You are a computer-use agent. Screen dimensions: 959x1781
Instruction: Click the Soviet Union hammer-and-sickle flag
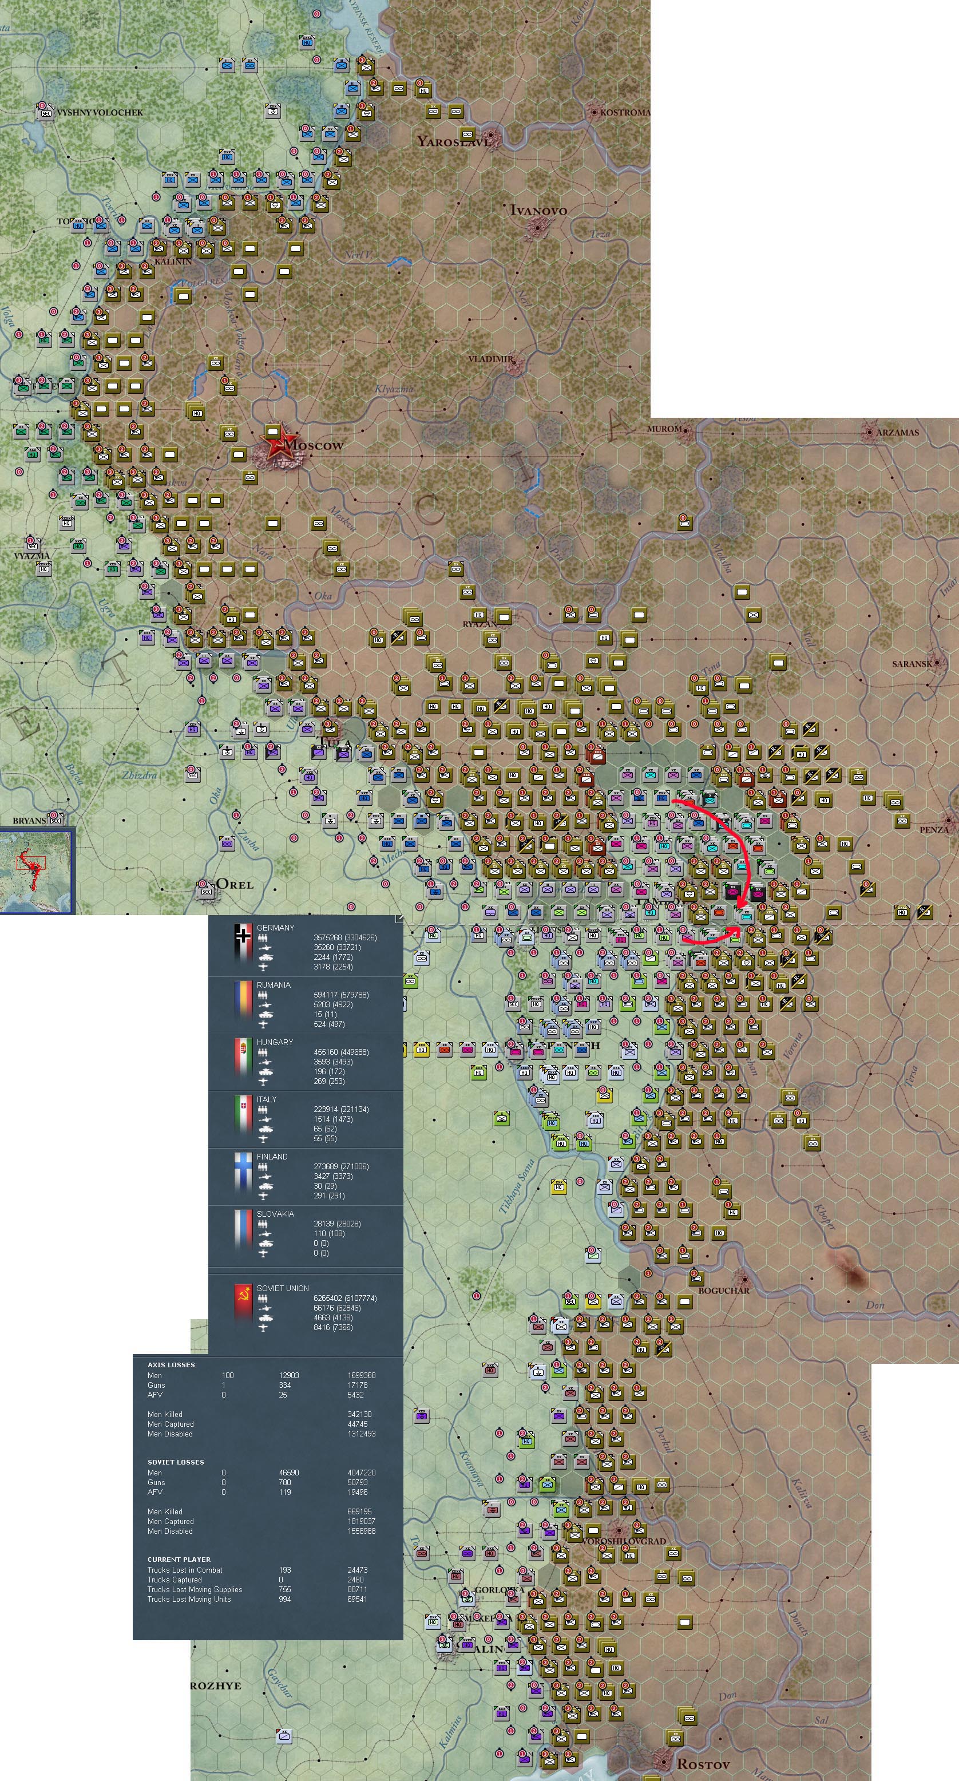tap(243, 1304)
